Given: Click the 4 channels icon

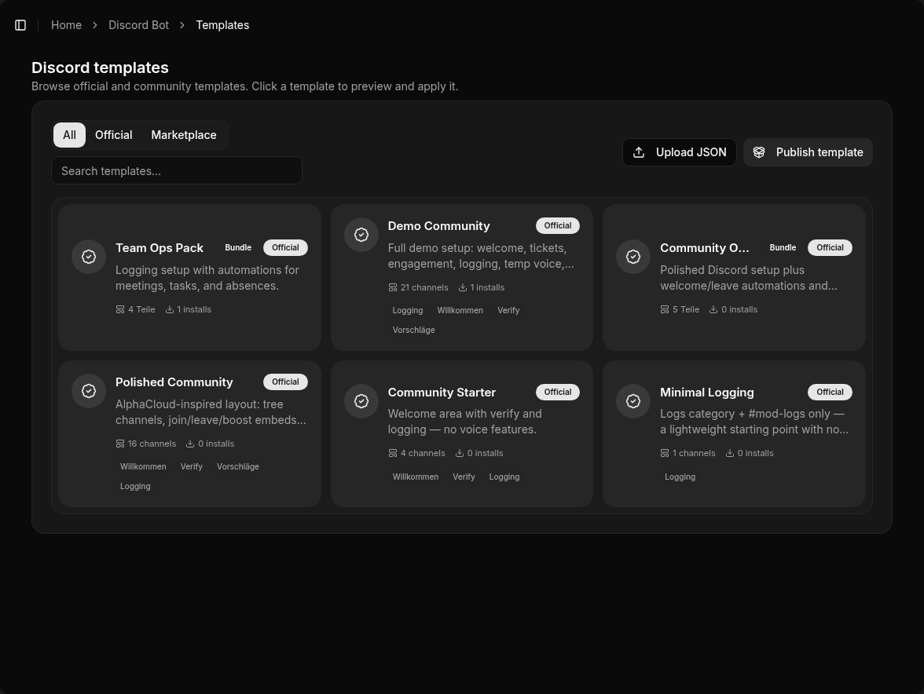Looking at the screenshot, I should point(393,453).
